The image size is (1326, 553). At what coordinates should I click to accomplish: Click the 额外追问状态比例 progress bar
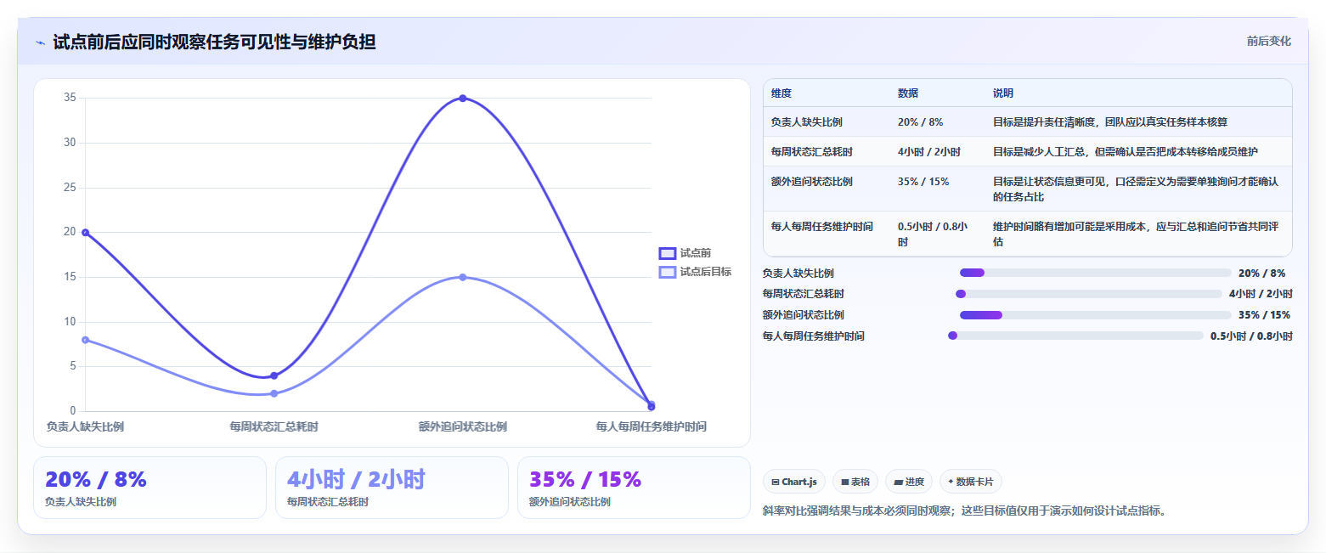pos(1095,315)
